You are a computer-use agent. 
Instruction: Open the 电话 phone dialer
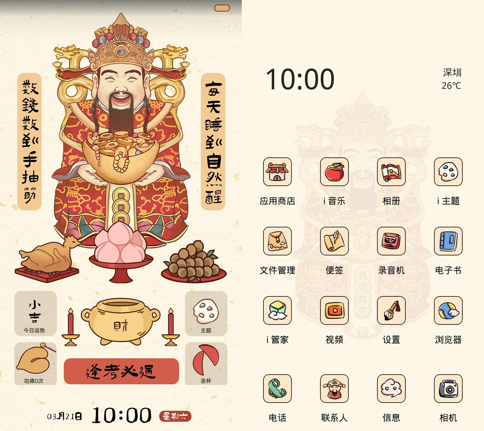pyautogui.click(x=277, y=389)
